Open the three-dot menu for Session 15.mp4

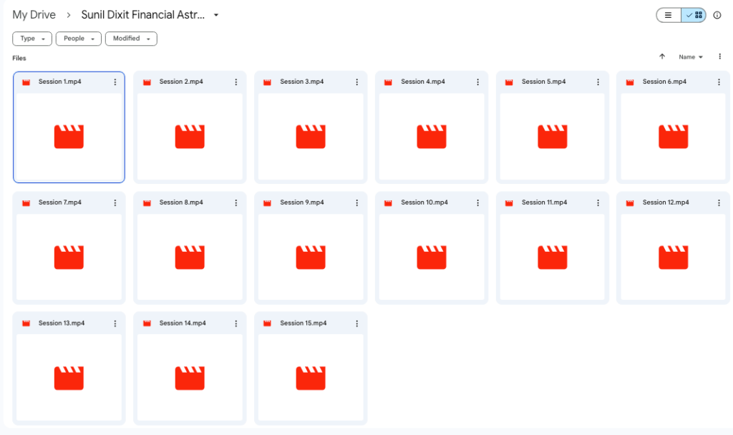click(356, 324)
